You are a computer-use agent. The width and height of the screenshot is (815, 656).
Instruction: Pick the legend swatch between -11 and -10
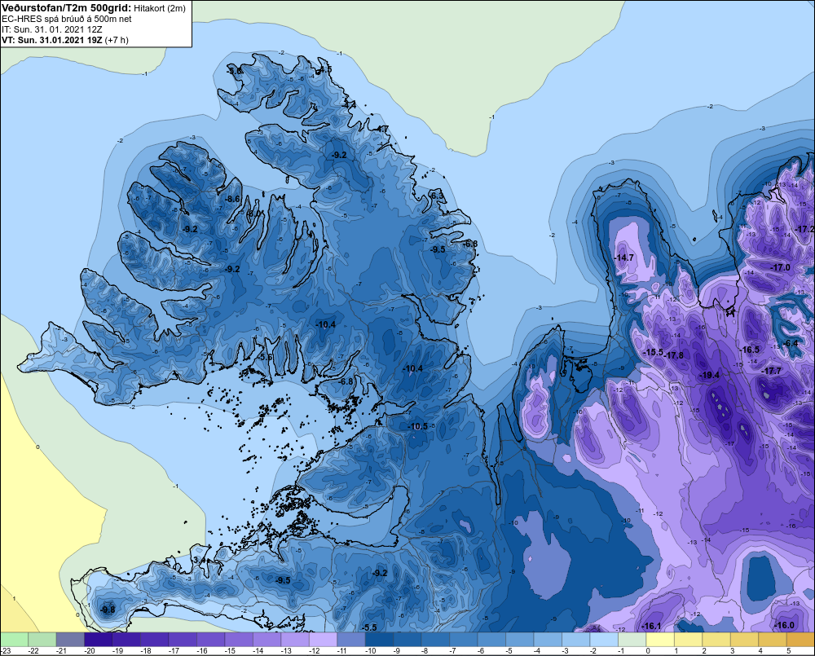tap(350, 639)
